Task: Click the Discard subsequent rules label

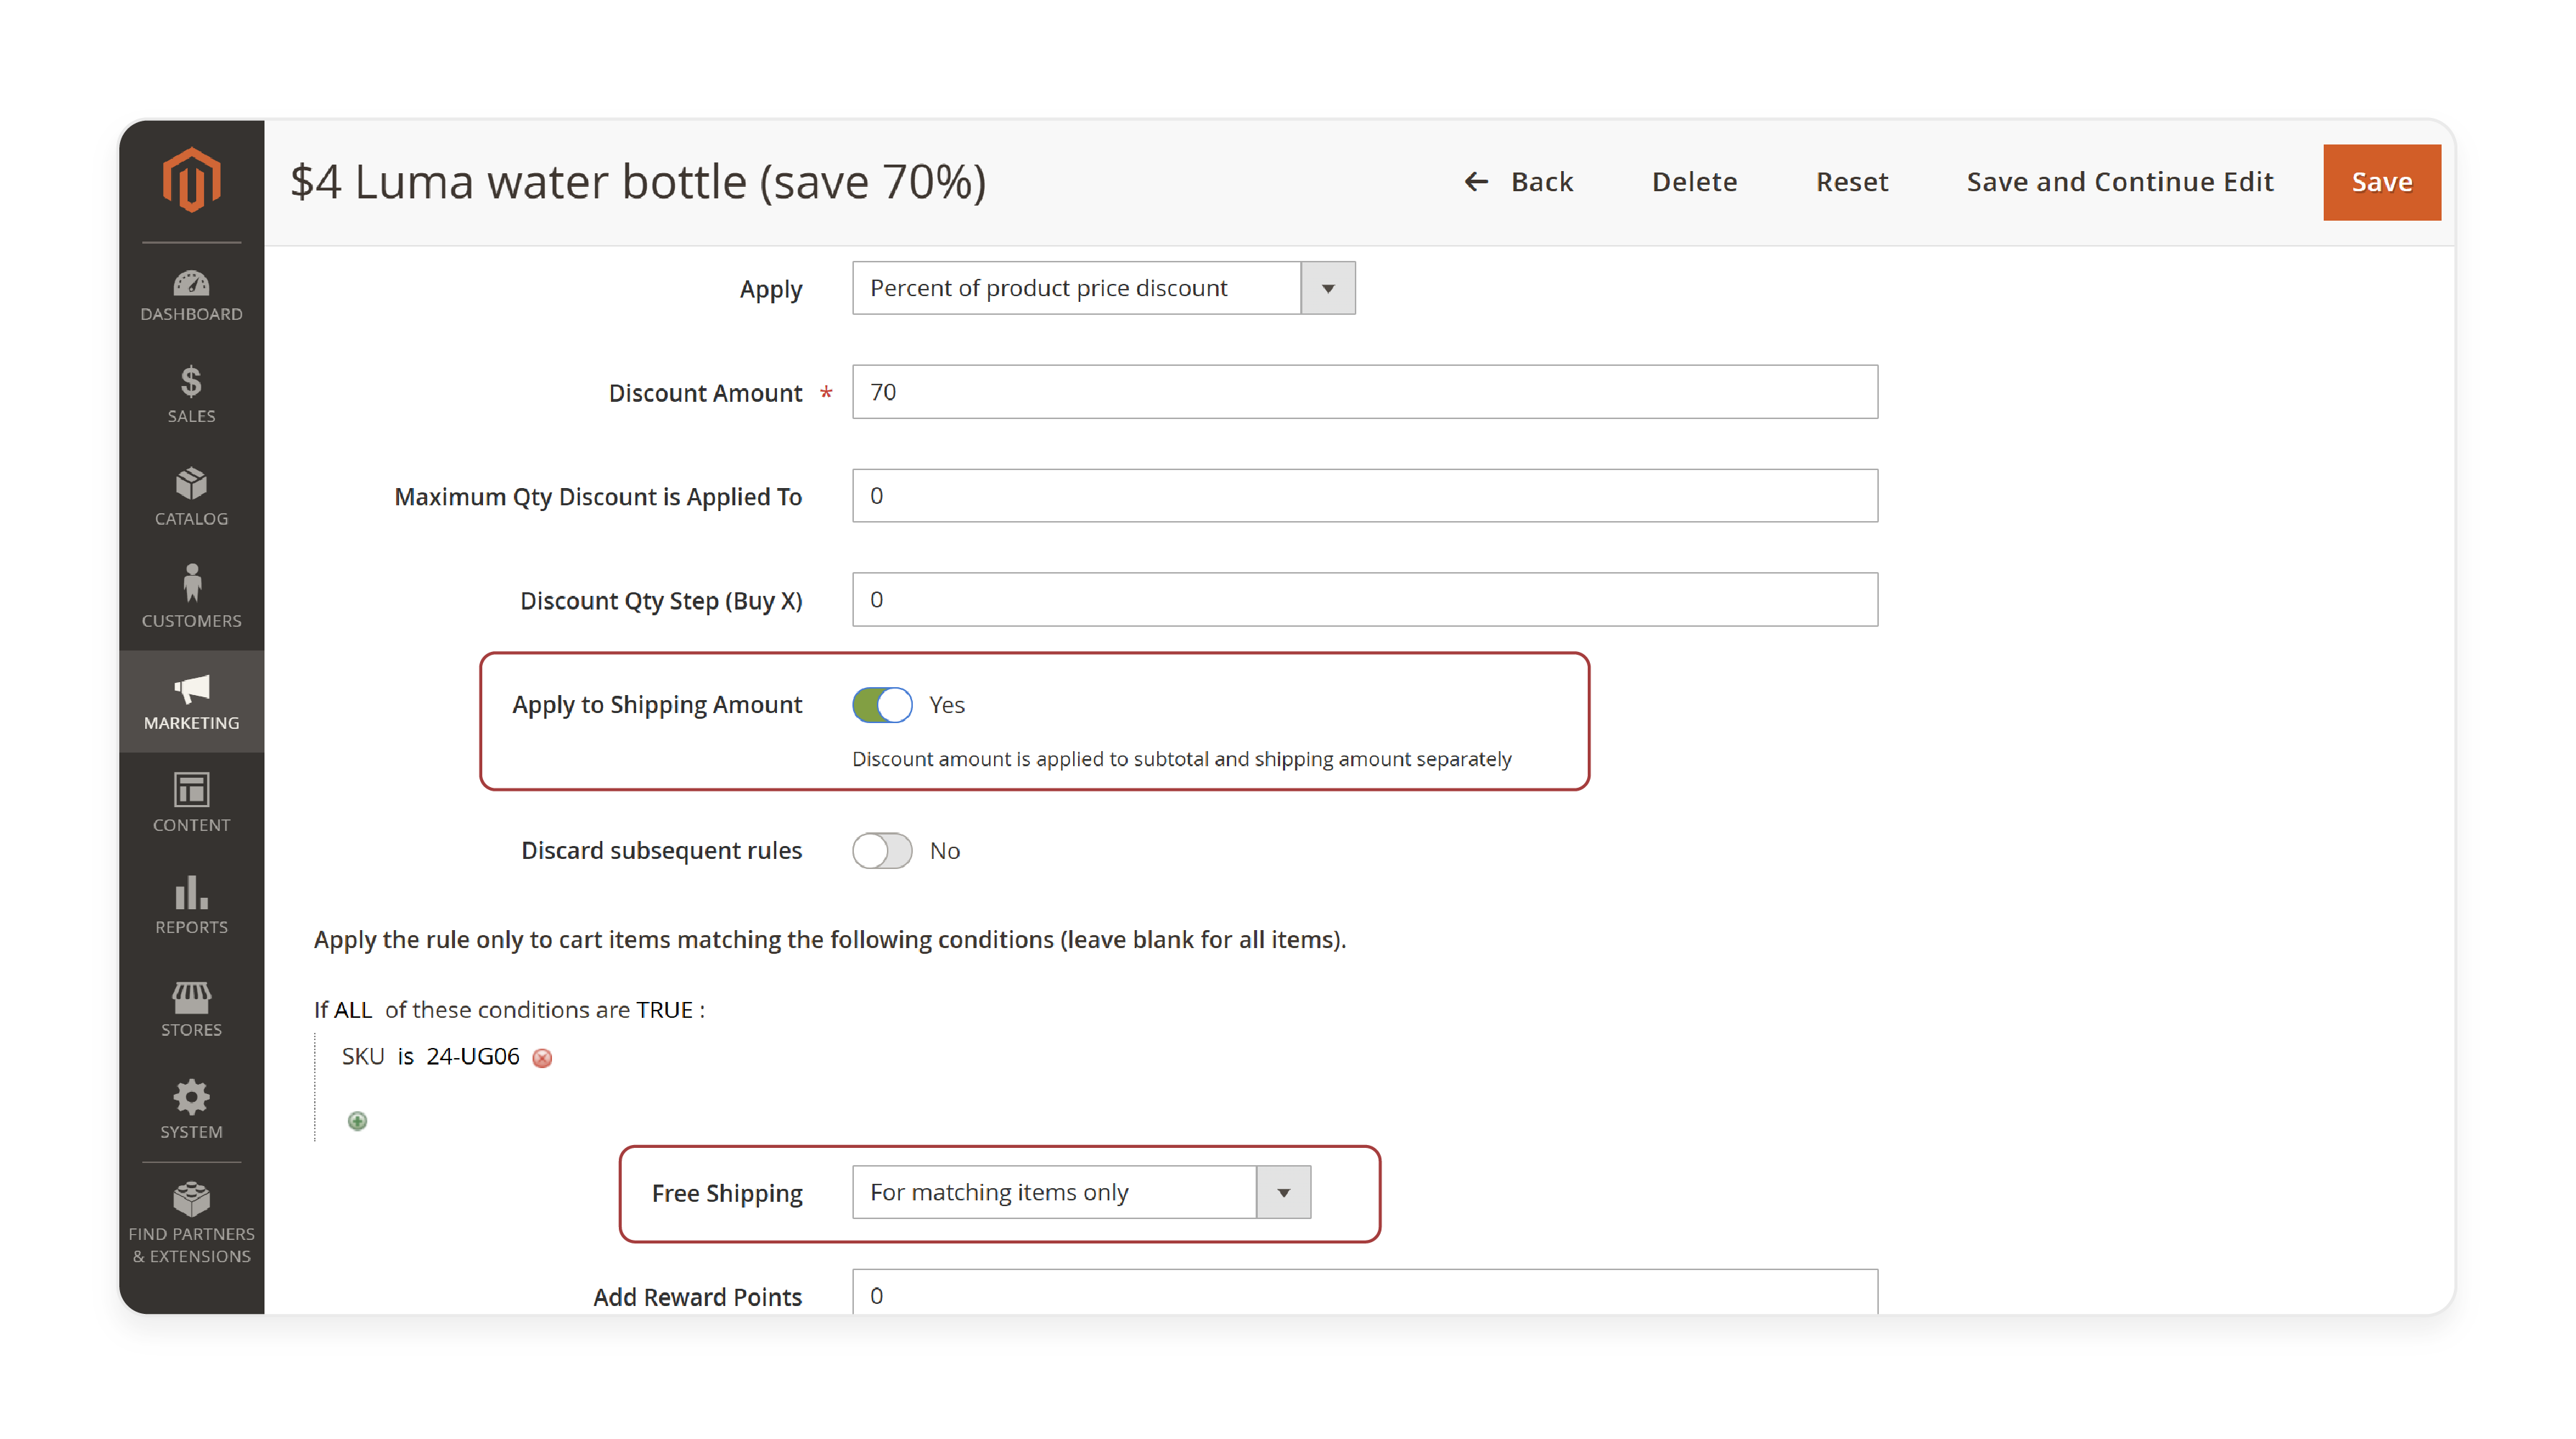Action: [x=661, y=851]
